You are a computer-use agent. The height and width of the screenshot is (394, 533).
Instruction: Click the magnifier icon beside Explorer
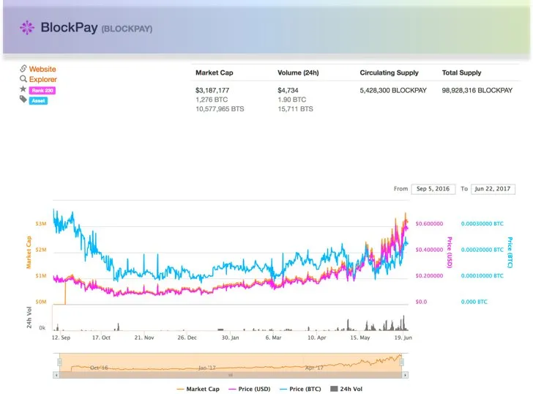click(23, 79)
